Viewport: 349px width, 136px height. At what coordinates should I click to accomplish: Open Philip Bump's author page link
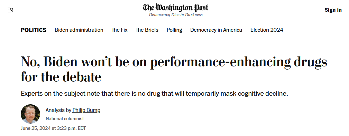86,110
